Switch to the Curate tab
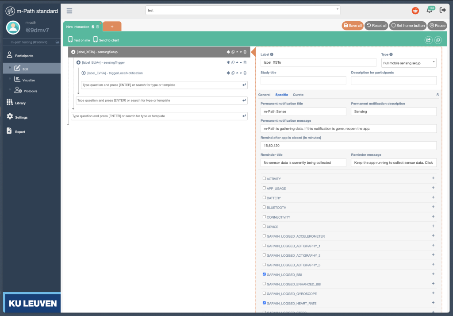The width and height of the screenshot is (453, 316). click(x=298, y=95)
